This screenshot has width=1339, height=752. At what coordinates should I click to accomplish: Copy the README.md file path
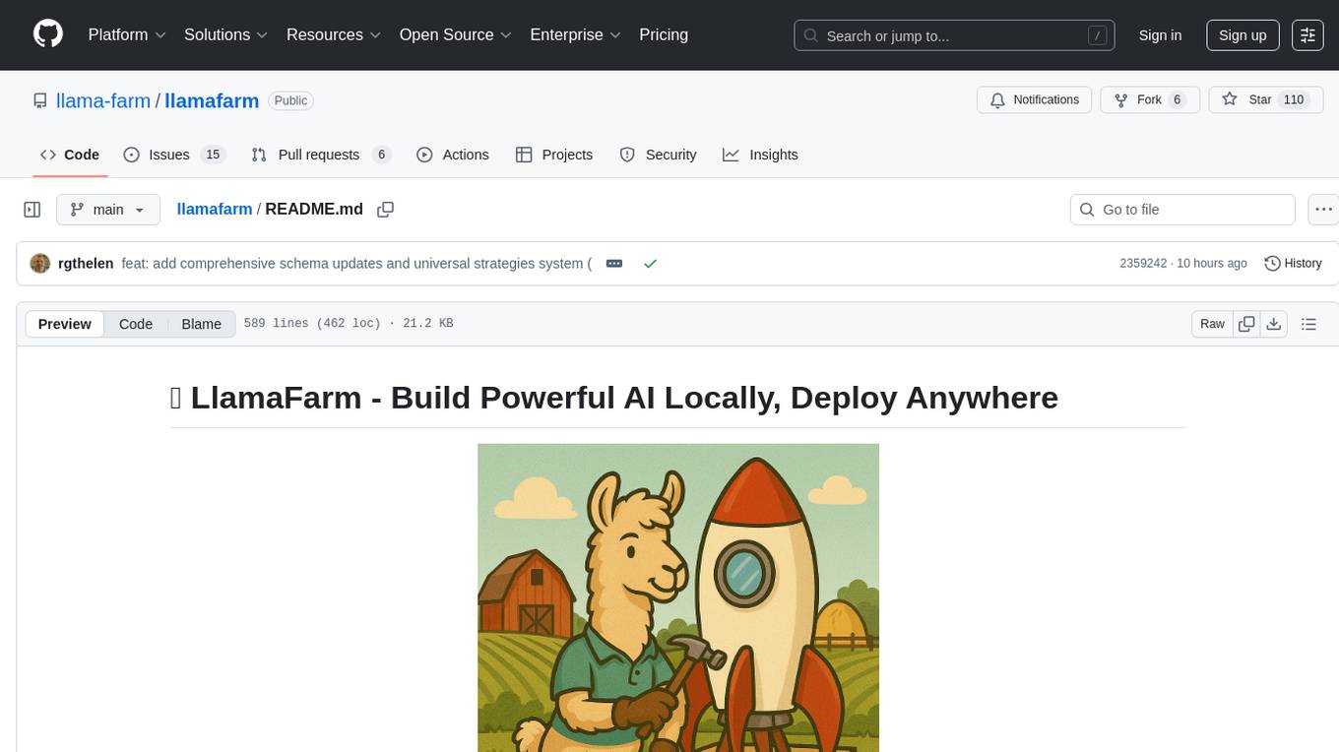pyautogui.click(x=386, y=210)
